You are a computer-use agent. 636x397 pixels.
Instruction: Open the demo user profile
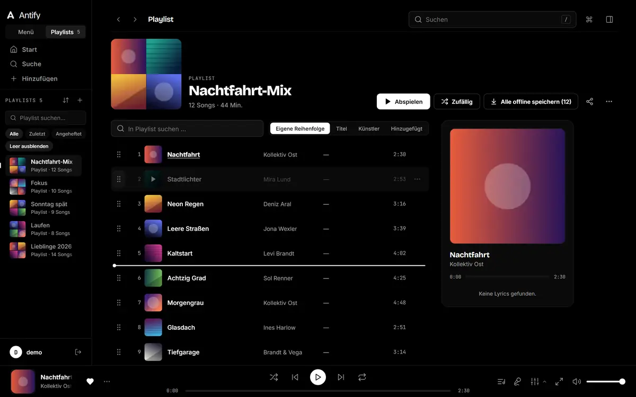pyautogui.click(x=26, y=352)
